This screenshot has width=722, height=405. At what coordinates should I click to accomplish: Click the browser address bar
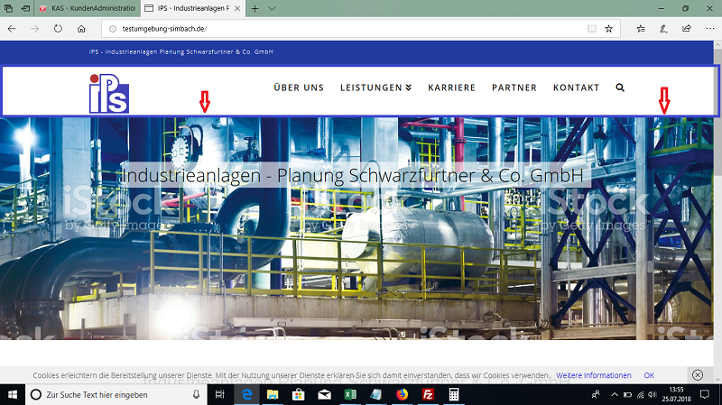(350, 29)
